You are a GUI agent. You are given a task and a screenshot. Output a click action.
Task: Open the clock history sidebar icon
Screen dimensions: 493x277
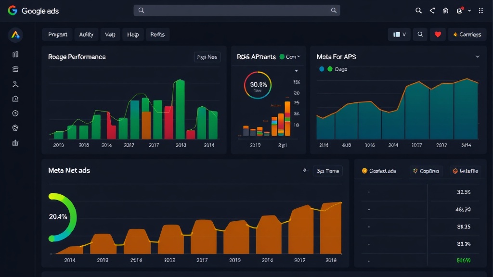click(15, 113)
